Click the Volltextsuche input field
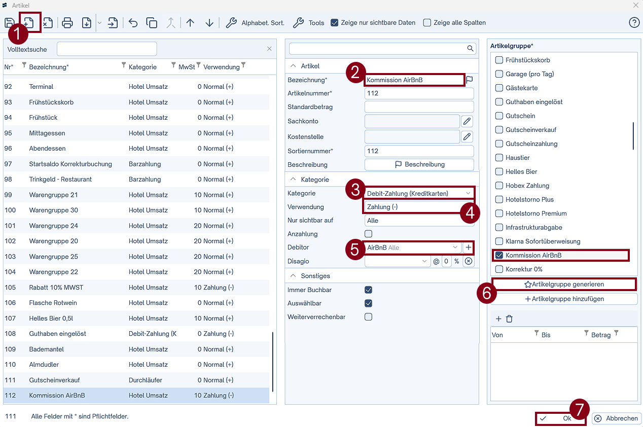Image resolution: width=643 pixels, height=427 pixels. [106, 49]
